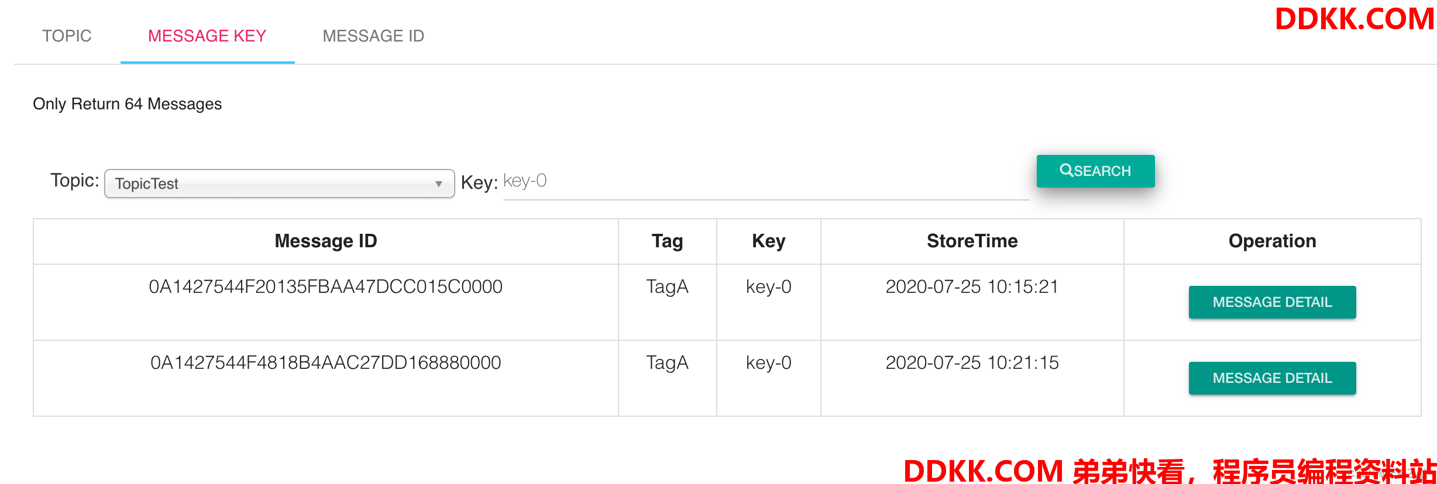The image size is (1437, 484).
Task: Open MESSAGE DETAIL for the 10:15:21 message
Action: tap(1271, 302)
